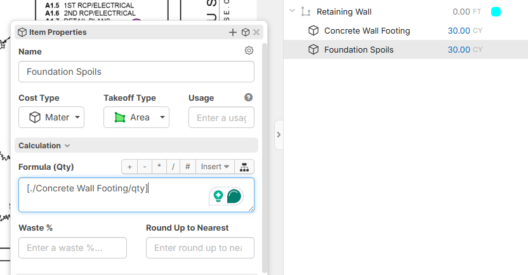Insert multiply operator into formula
The width and height of the screenshot is (528, 275).
click(159, 167)
